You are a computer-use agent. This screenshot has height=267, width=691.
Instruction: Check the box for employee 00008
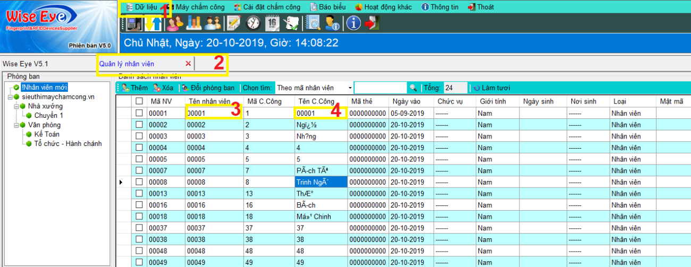point(139,183)
